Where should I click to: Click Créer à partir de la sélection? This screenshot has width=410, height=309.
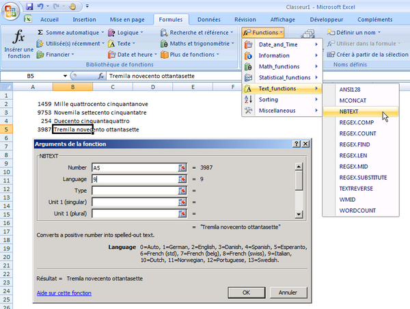point(368,55)
